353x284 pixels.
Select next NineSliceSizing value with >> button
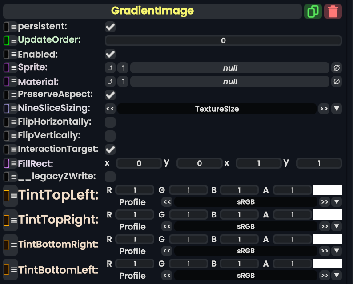coord(324,109)
